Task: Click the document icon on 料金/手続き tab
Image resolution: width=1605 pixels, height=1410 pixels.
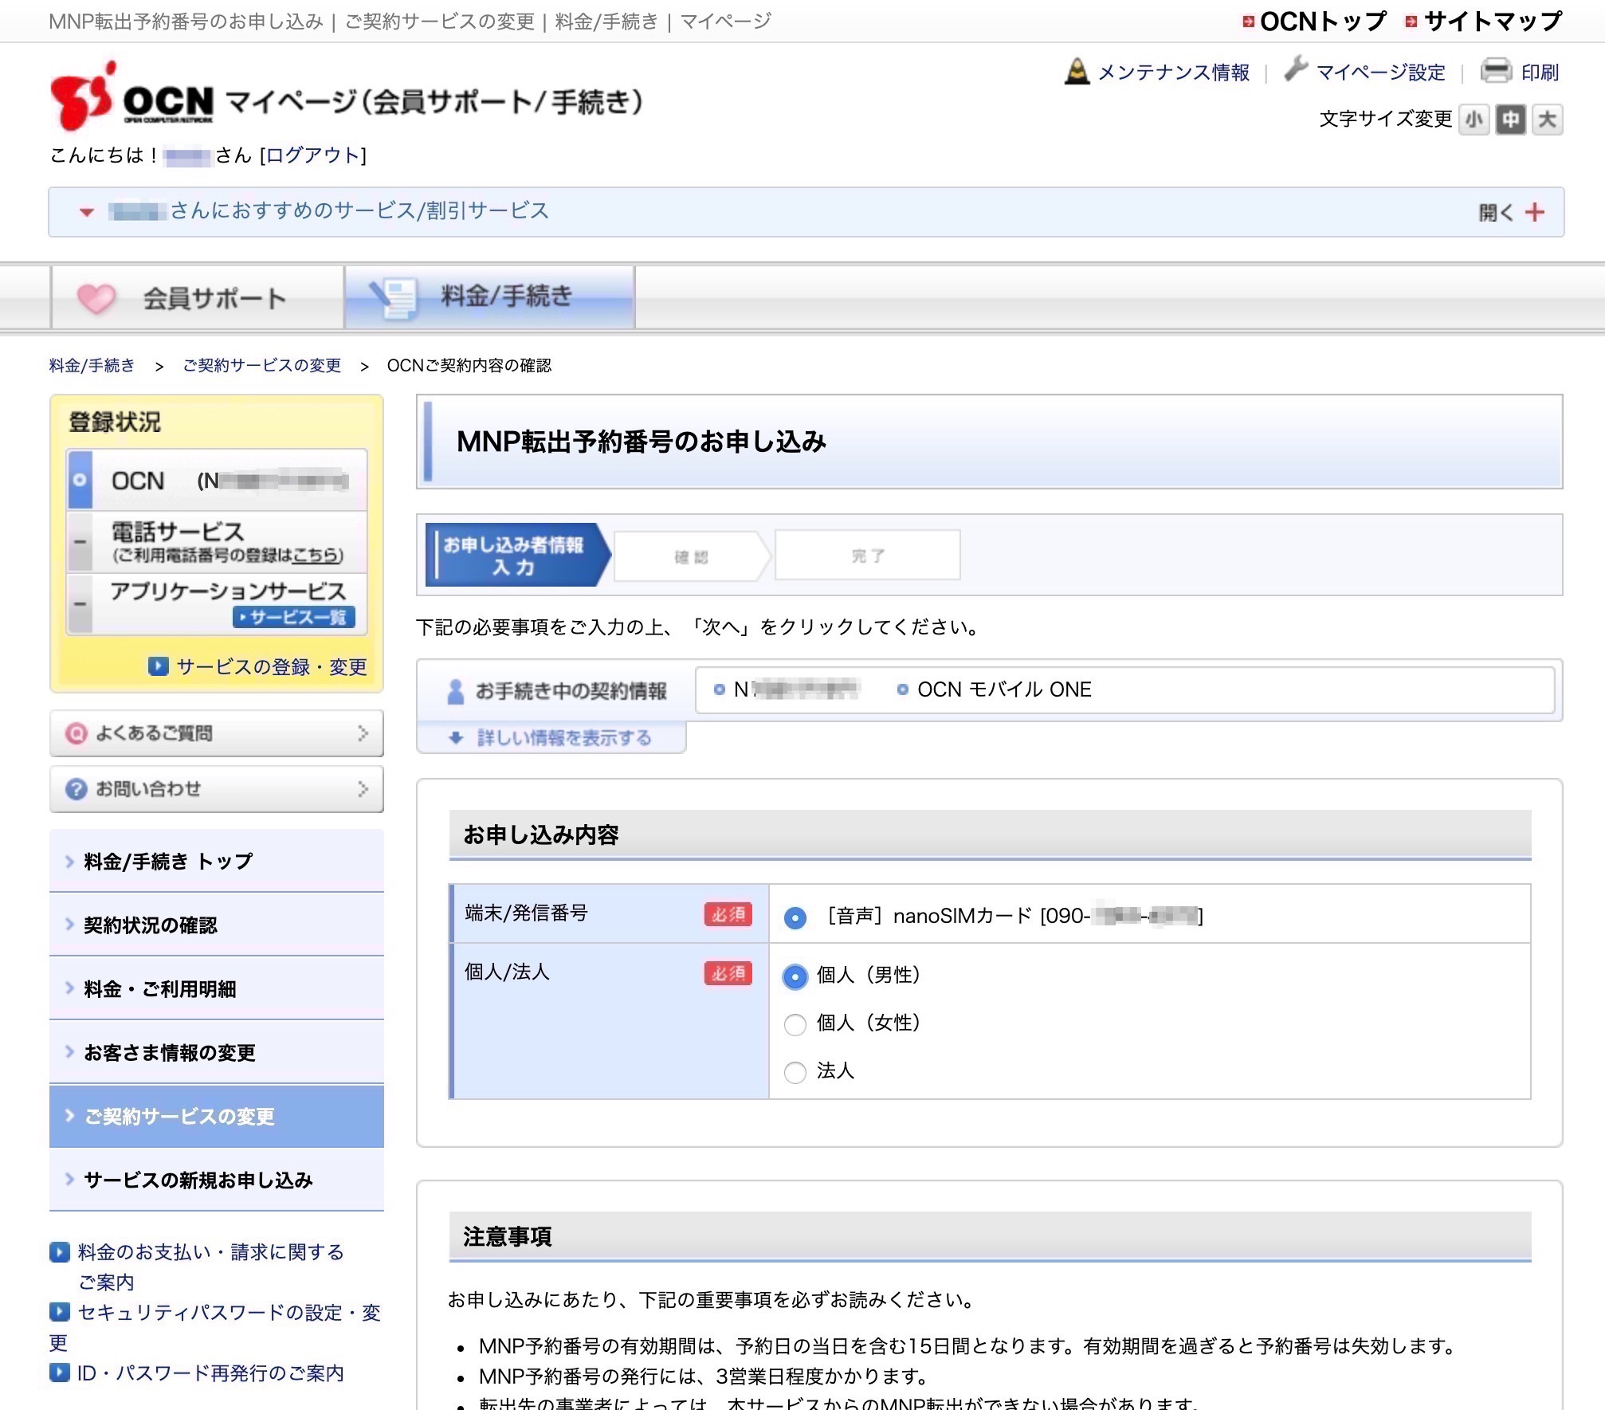Action: [x=394, y=298]
